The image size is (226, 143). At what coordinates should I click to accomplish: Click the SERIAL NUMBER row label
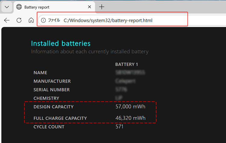coord(52,90)
